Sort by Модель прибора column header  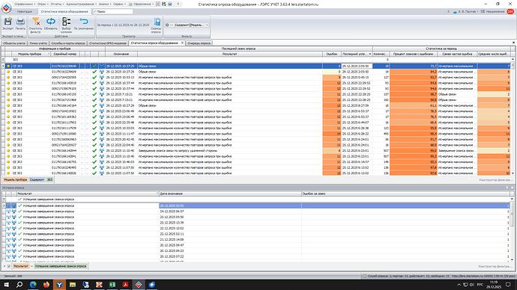coord(31,54)
